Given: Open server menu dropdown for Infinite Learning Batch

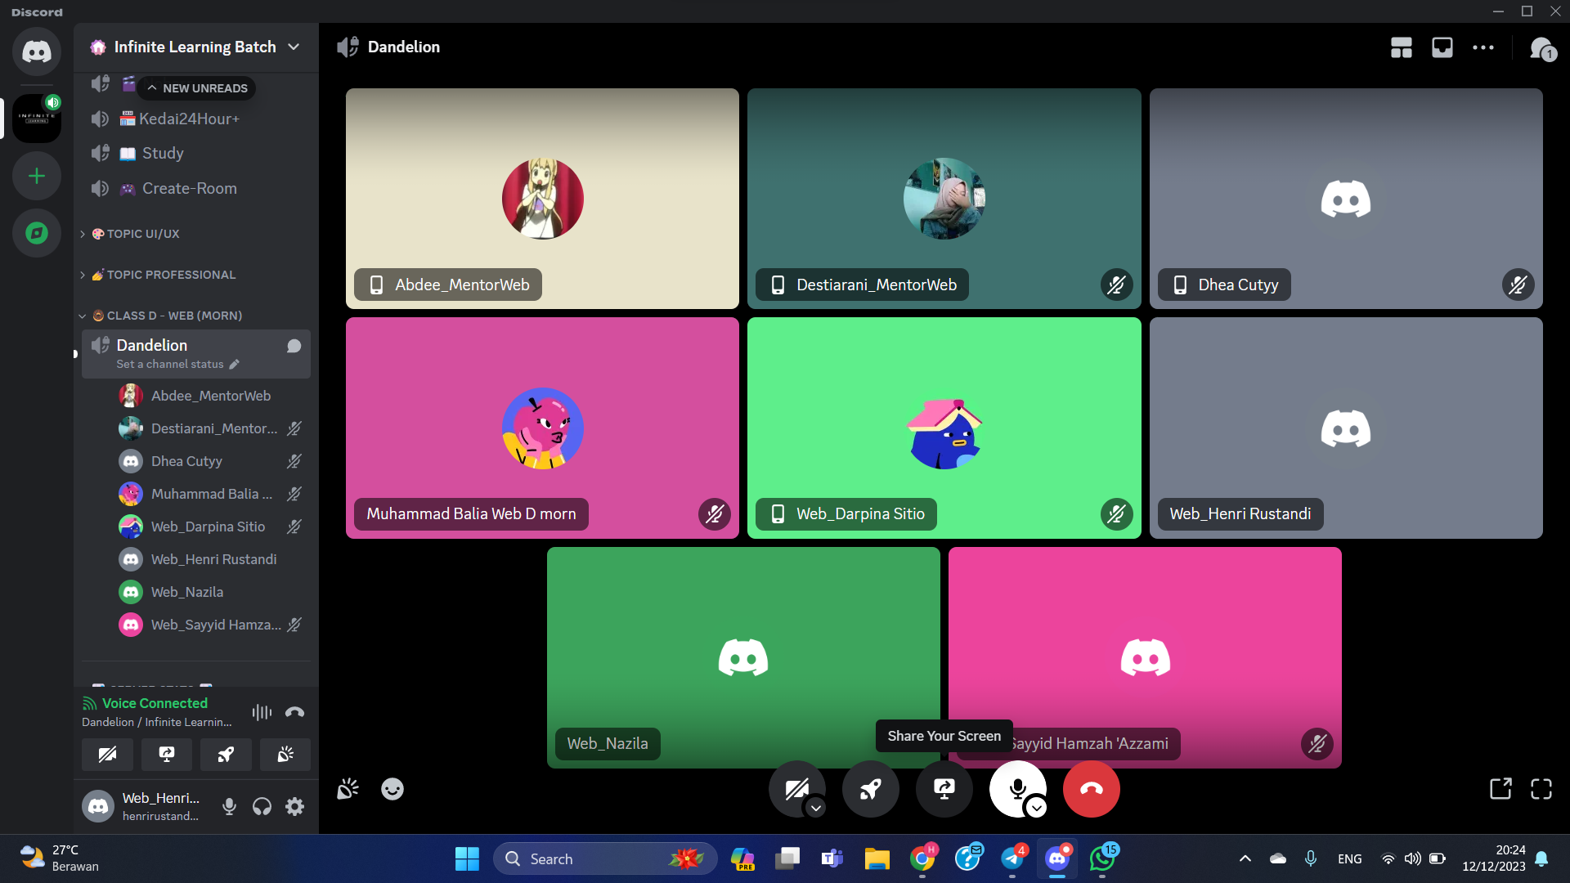Looking at the screenshot, I should pyautogui.click(x=196, y=47).
